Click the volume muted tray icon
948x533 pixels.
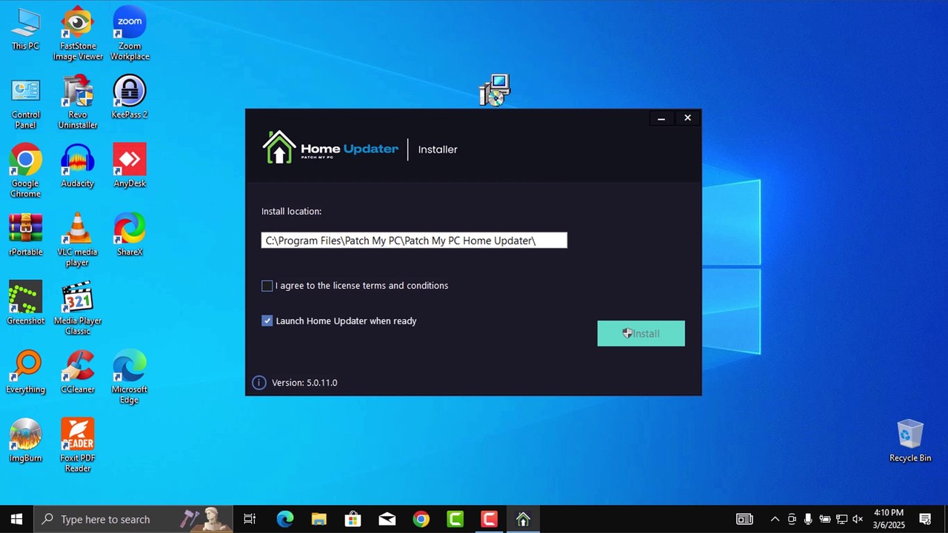(x=858, y=519)
